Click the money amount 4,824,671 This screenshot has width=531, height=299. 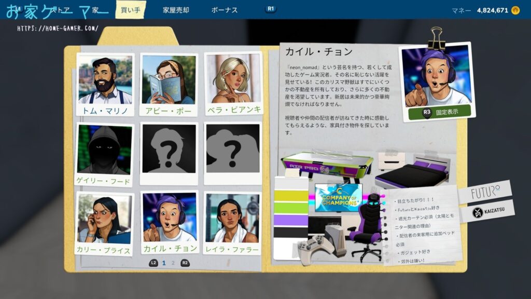[x=493, y=10]
